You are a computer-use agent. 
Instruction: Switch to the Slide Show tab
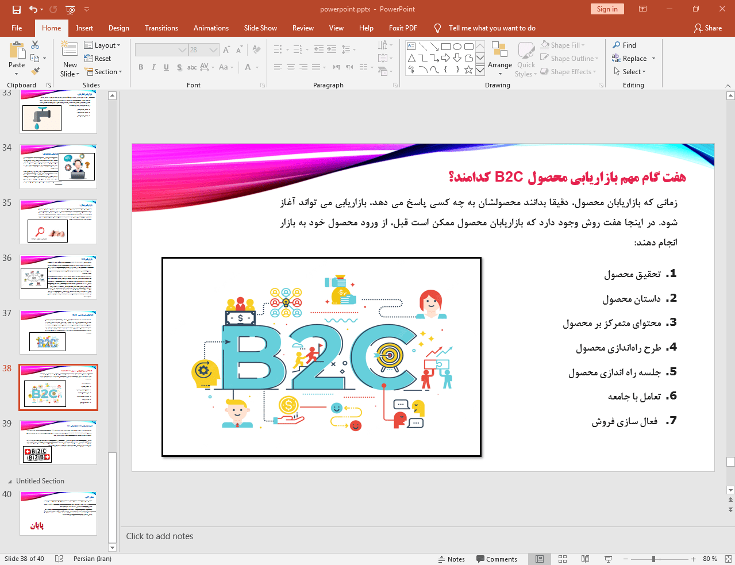[260, 28]
